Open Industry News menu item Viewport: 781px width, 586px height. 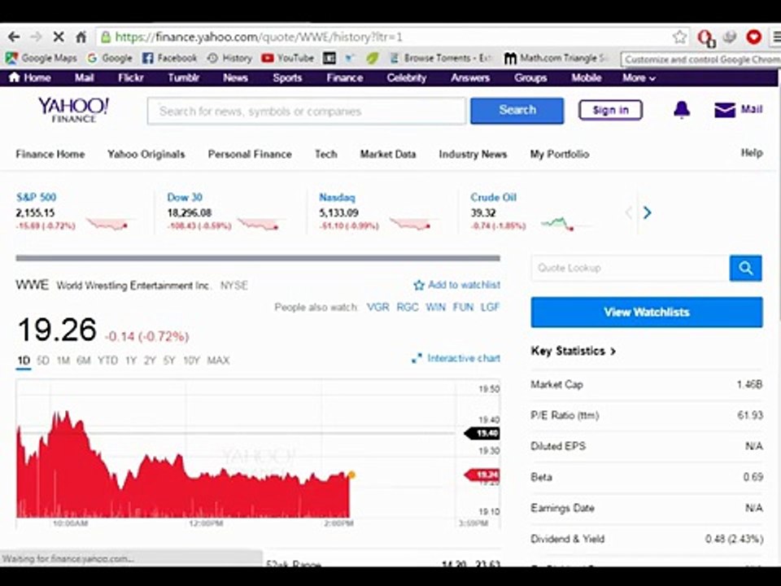(473, 154)
